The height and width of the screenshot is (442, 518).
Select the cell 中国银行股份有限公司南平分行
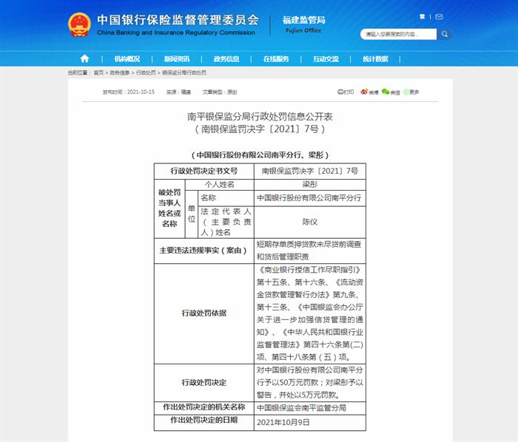310,198
